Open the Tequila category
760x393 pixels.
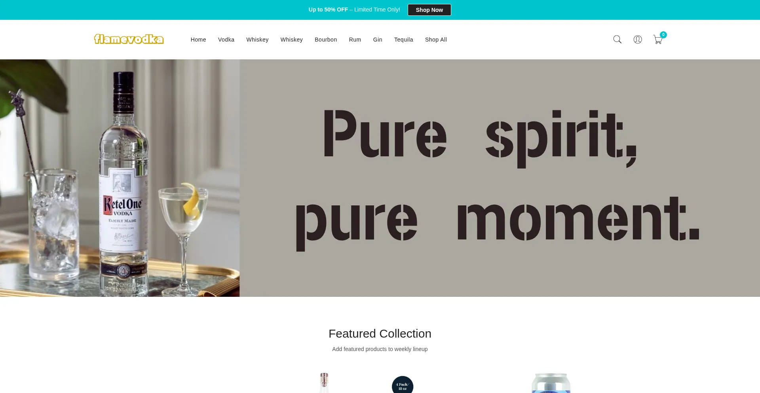click(404, 40)
